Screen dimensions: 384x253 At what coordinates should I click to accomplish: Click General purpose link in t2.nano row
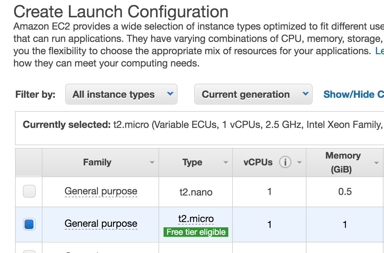tap(101, 191)
